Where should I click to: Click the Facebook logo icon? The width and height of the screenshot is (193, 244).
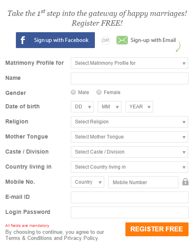pos(23,40)
